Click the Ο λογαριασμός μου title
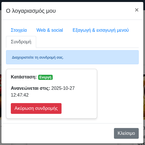 tap(31, 11)
